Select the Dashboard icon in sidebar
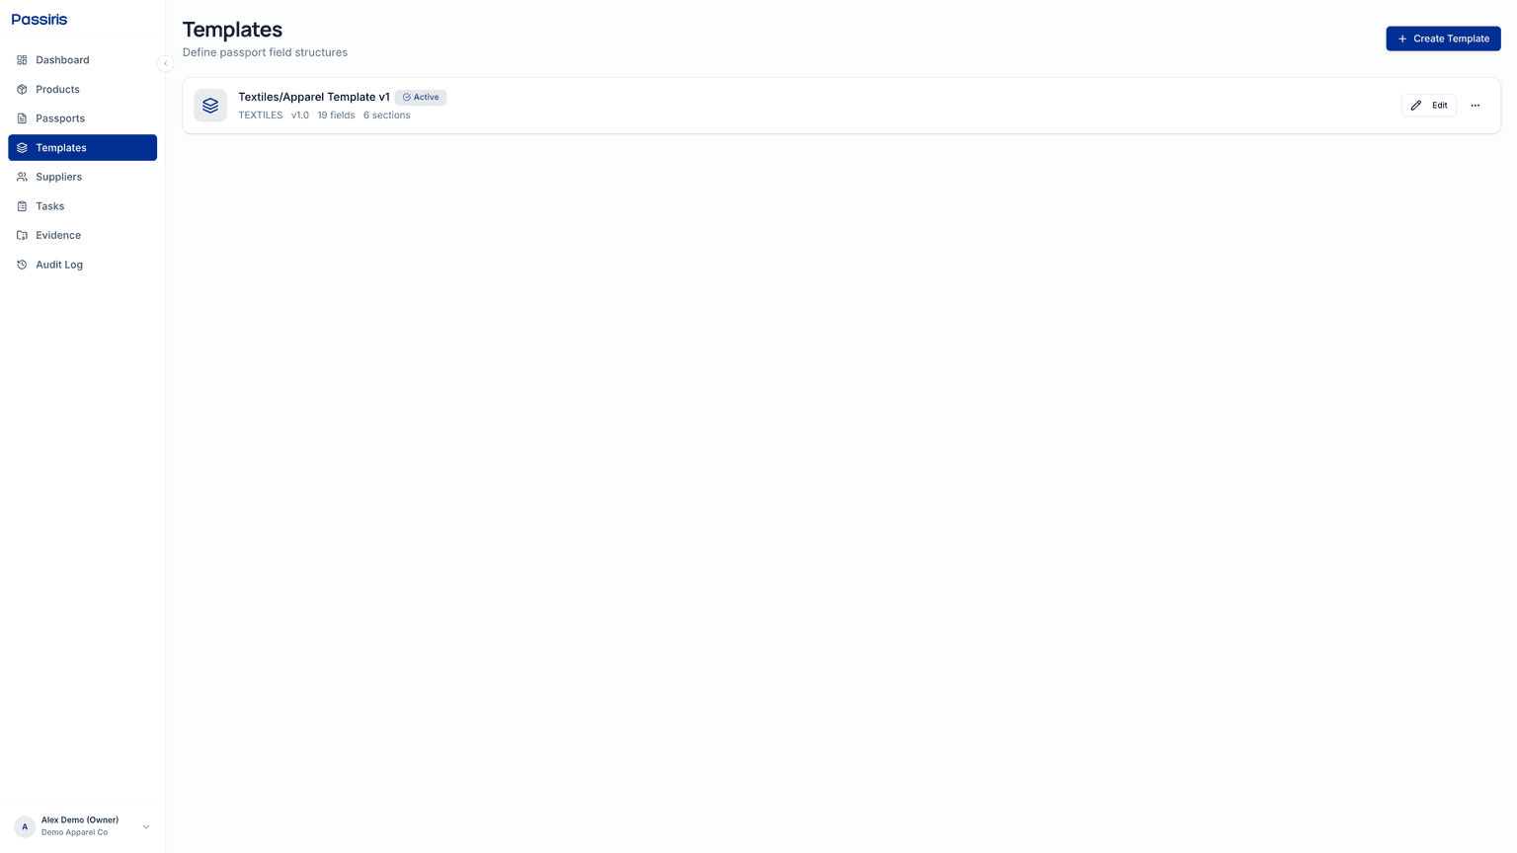 [x=21, y=60]
